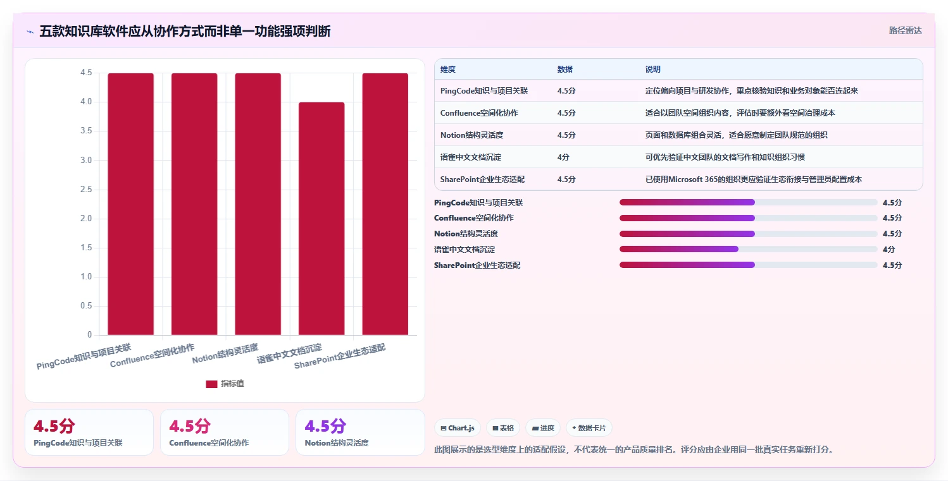Click the 语雀中文文档沉淀 progress label
The width and height of the screenshot is (948, 481).
(x=465, y=250)
